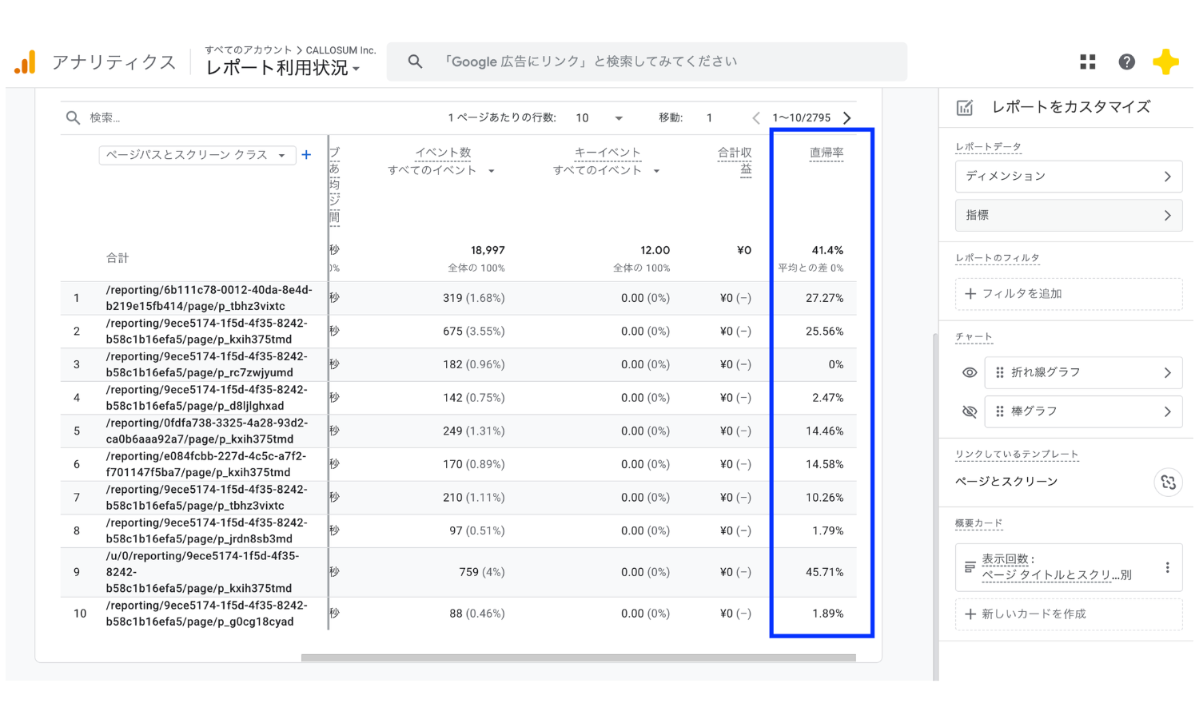Open キーイベント すべてのイベント dropdown
The height and width of the screenshot is (719, 1199).
(x=607, y=170)
